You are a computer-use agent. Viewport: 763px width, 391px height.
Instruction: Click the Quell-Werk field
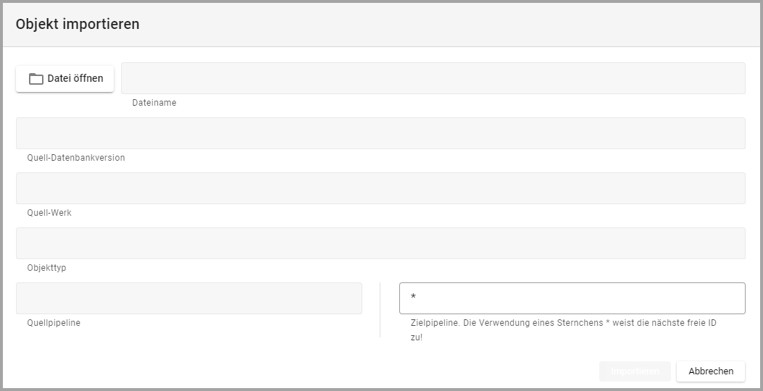(x=380, y=188)
